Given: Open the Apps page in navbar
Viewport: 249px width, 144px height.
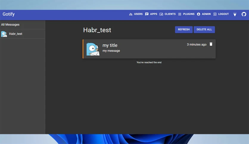Looking at the screenshot, I should [151, 14].
